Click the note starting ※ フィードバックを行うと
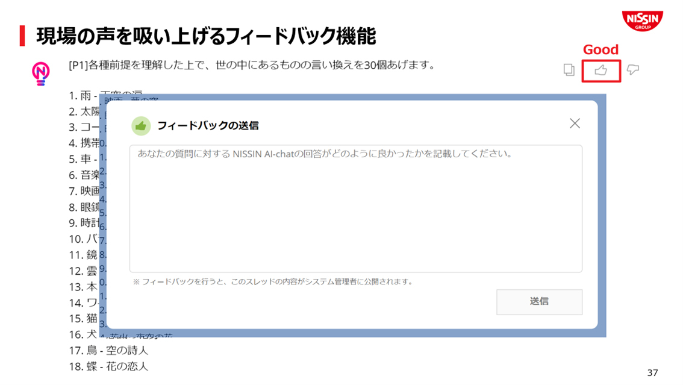This screenshot has width=683, height=385. 273,282
